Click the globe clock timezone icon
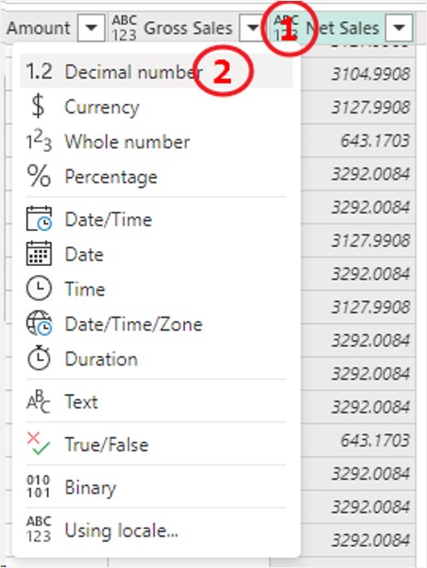Viewport: 427px width, 568px height. (40, 323)
